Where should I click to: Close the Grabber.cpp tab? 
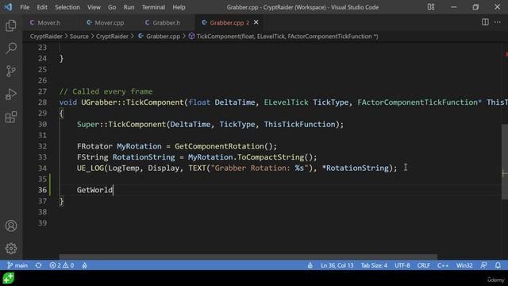pyautogui.click(x=256, y=22)
